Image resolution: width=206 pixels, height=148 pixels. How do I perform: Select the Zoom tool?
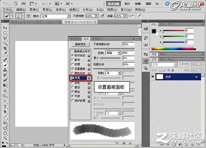(x=5, y=138)
